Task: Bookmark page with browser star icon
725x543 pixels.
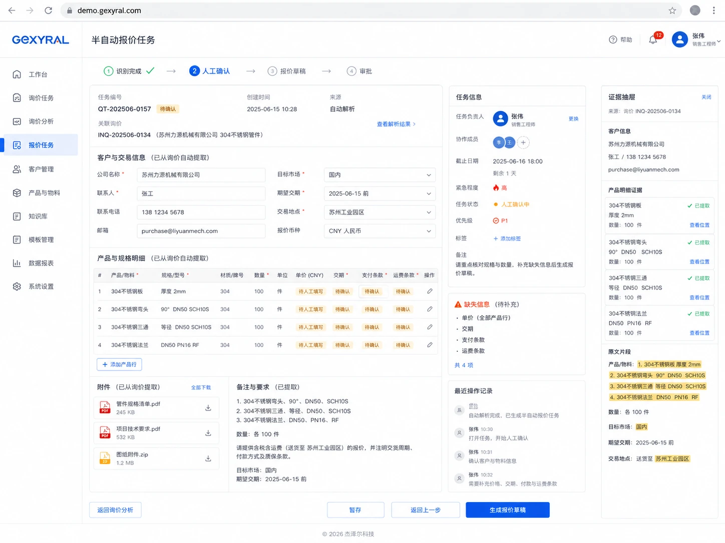Action: pyautogui.click(x=672, y=10)
